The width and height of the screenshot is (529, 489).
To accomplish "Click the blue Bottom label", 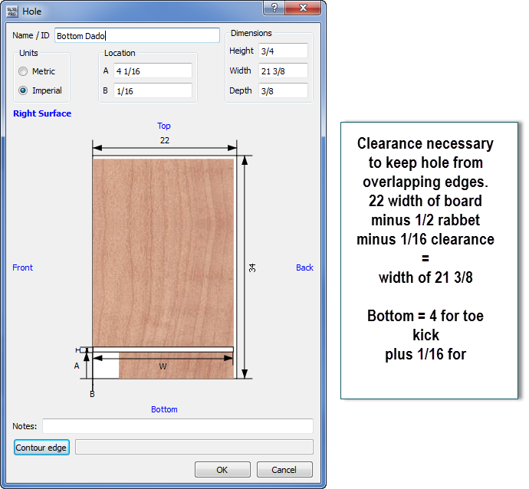I will pyautogui.click(x=164, y=409).
